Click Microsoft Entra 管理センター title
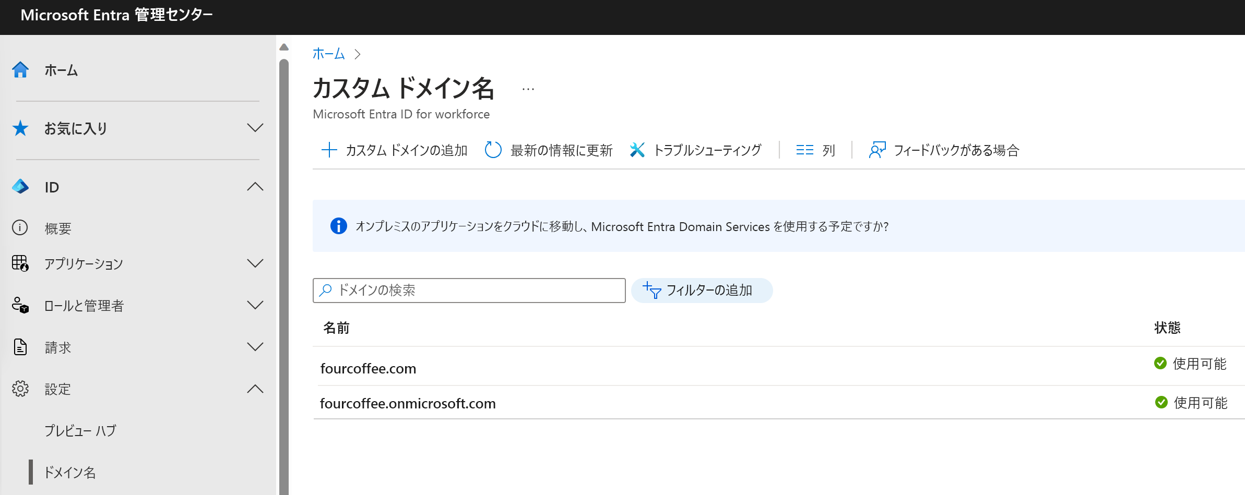The height and width of the screenshot is (495, 1245). click(x=116, y=15)
